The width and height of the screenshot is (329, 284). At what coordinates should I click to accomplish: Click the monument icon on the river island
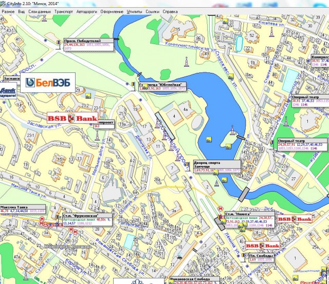(232, 130)
